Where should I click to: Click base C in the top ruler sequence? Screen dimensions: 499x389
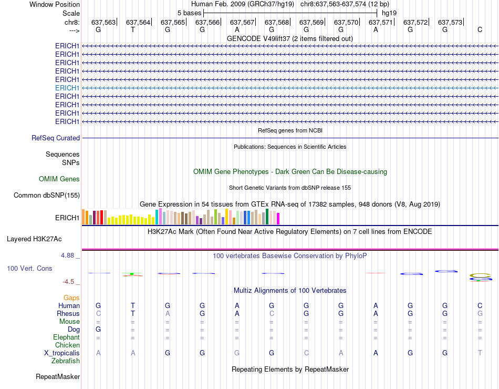480,29
